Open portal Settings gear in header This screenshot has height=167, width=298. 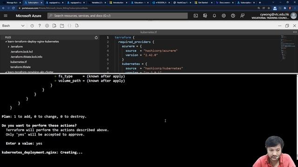[x=223, y=16]
